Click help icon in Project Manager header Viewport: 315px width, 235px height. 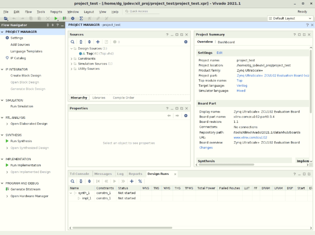pos(307,25)
